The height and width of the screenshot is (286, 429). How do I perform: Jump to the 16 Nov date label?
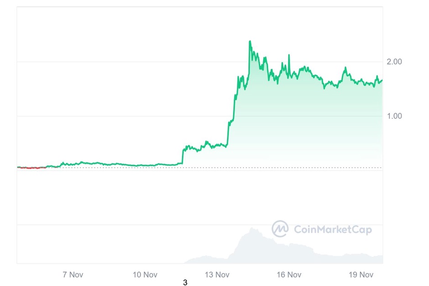click(289, 275)
